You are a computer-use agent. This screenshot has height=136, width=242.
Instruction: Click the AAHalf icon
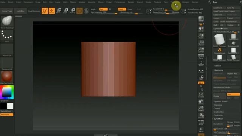pos(201,50)
